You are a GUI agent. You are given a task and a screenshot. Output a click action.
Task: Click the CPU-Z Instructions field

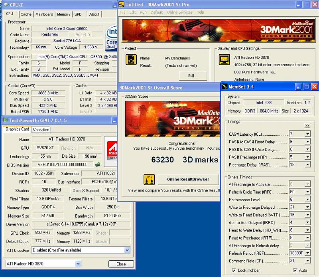(x=74, y=75)
